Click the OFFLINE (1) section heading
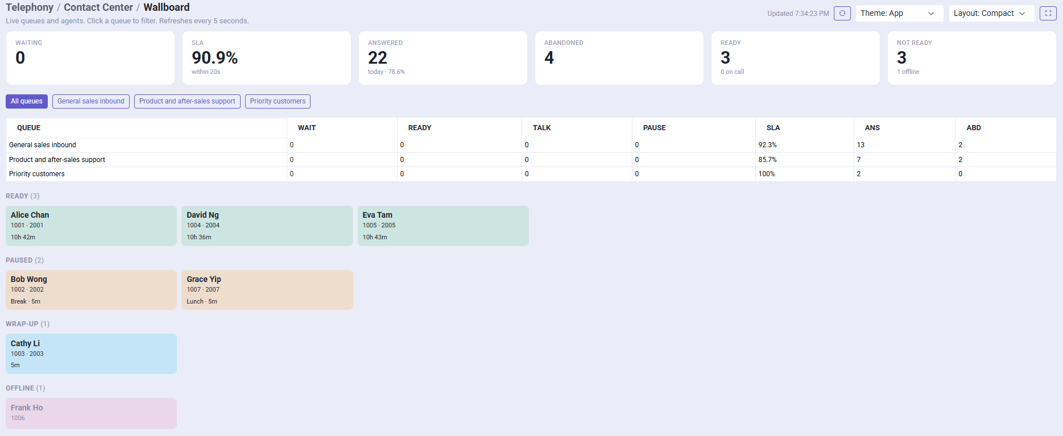Screen dimensions: 1063x436 [26, 388]
